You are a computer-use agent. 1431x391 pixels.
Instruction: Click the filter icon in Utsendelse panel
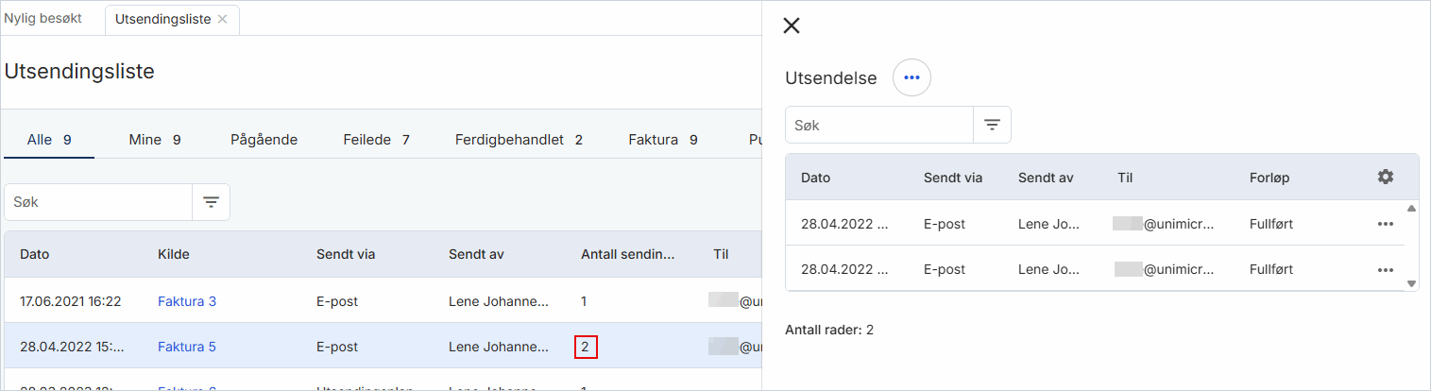992,125
